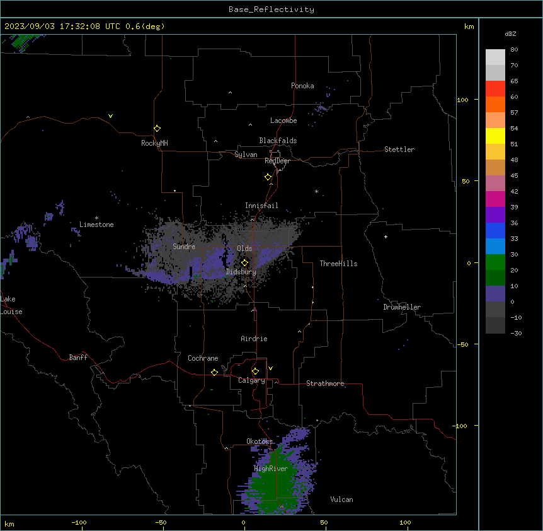The image size is (543, 531).
Task: Click the Didsbury label
Action: tap(241, 272)
